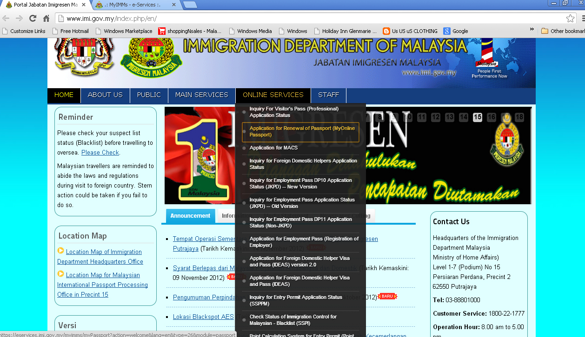Open the Free Hotmail bookmark

pyautogui.click(x=70, y=31)
